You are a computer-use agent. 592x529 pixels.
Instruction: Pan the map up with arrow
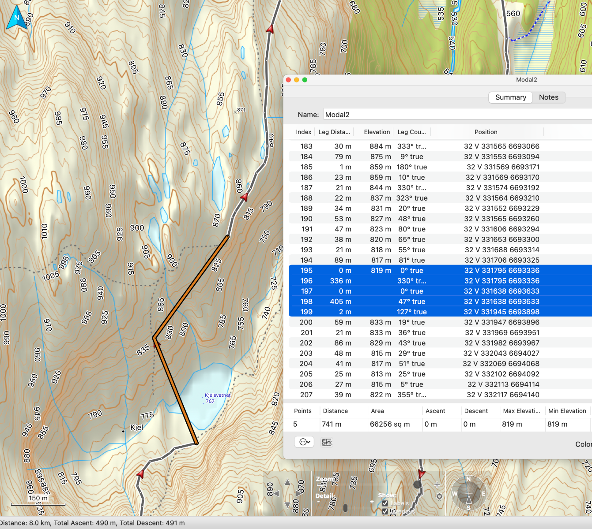287,483
